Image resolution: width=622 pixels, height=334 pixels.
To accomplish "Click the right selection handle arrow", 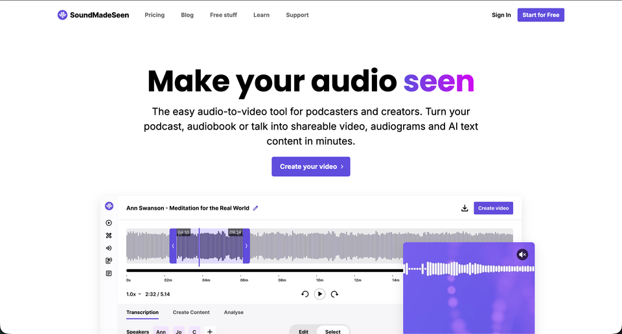I will [246, 246].
